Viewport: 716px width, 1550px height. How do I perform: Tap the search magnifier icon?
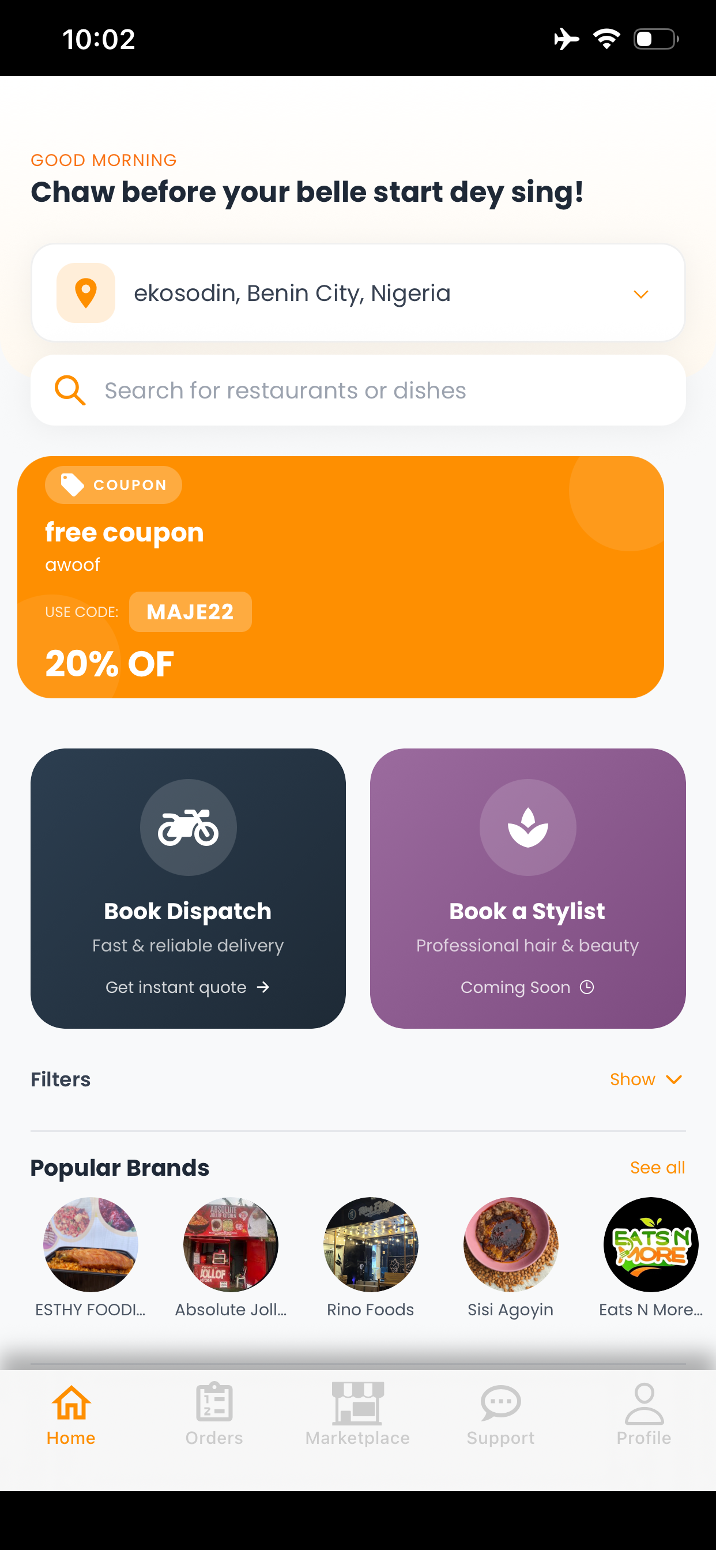[70, 390]
